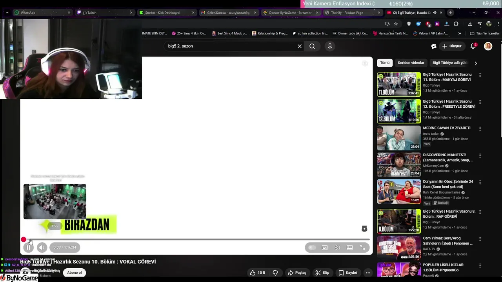Dislike the video with thumbs-down
The width and height of the screenshot is (502, 282).
pyautogui.click(x=275, y=273)
